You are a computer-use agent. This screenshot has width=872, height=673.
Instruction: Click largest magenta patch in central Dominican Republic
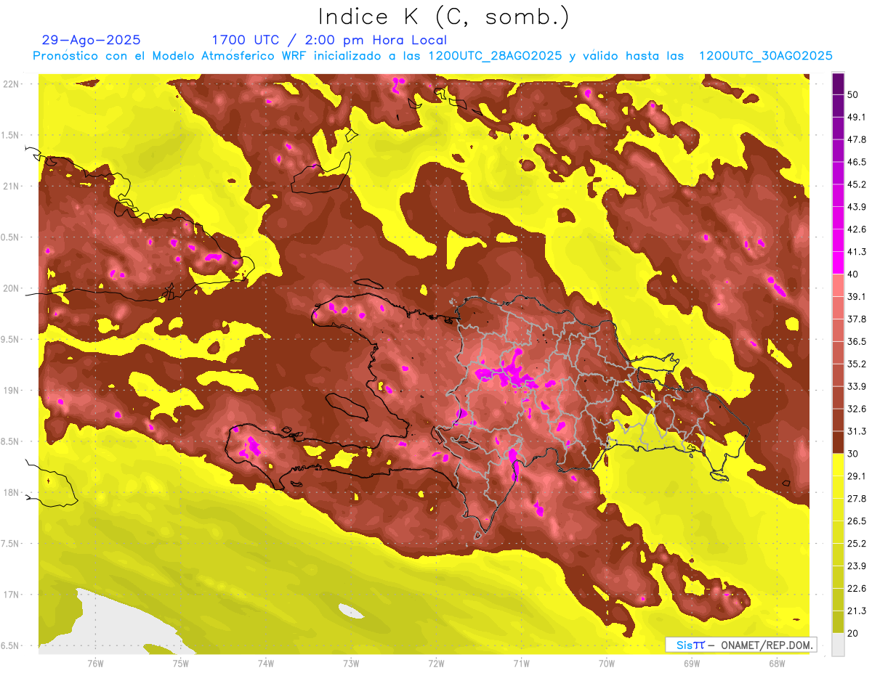point(509,372)
